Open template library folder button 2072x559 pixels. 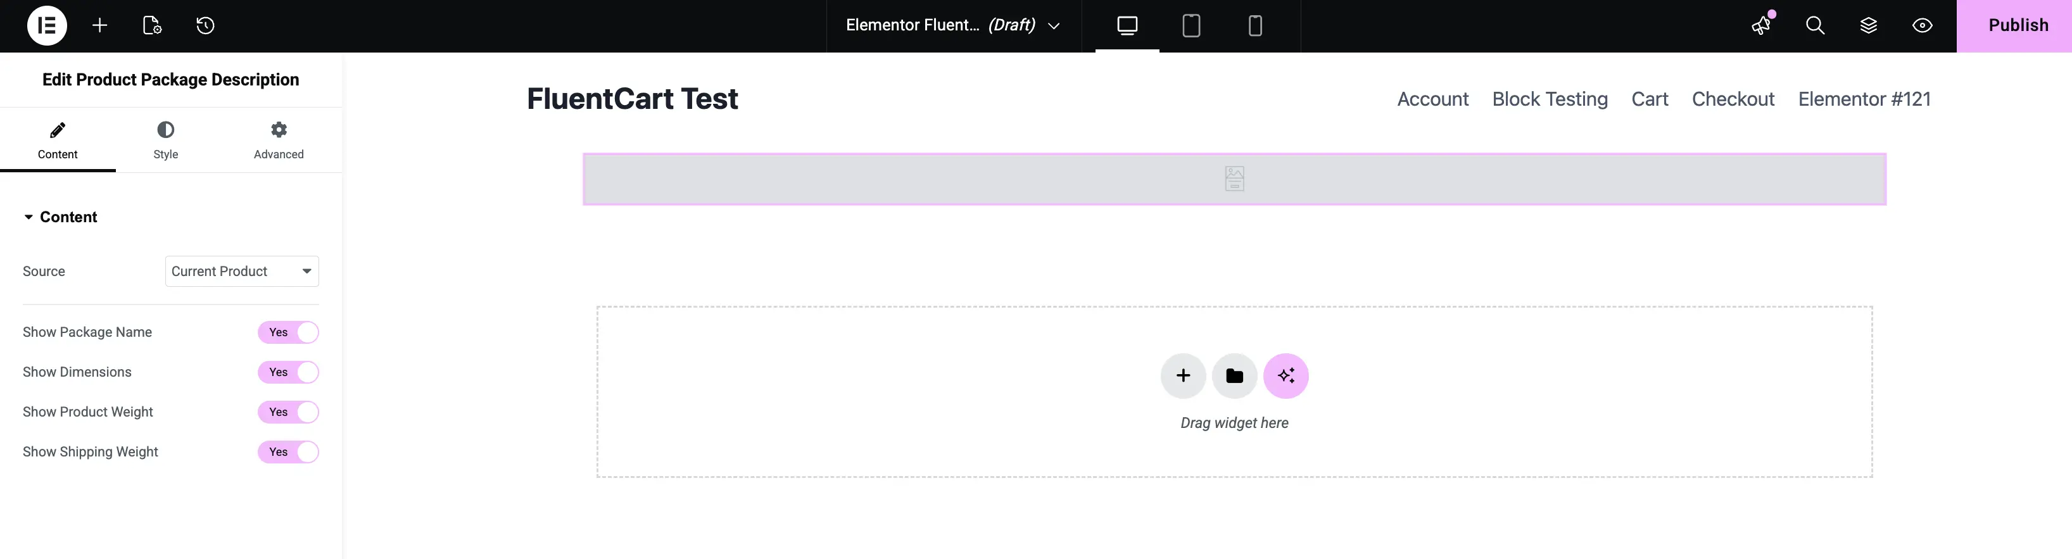point(1235,375)
